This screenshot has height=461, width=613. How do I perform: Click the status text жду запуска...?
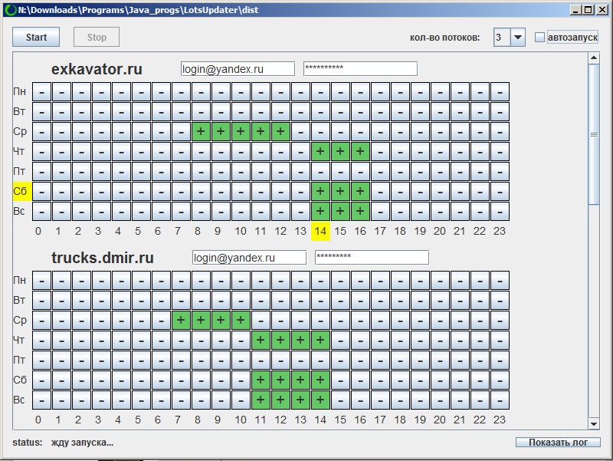[x=82, y=443]
